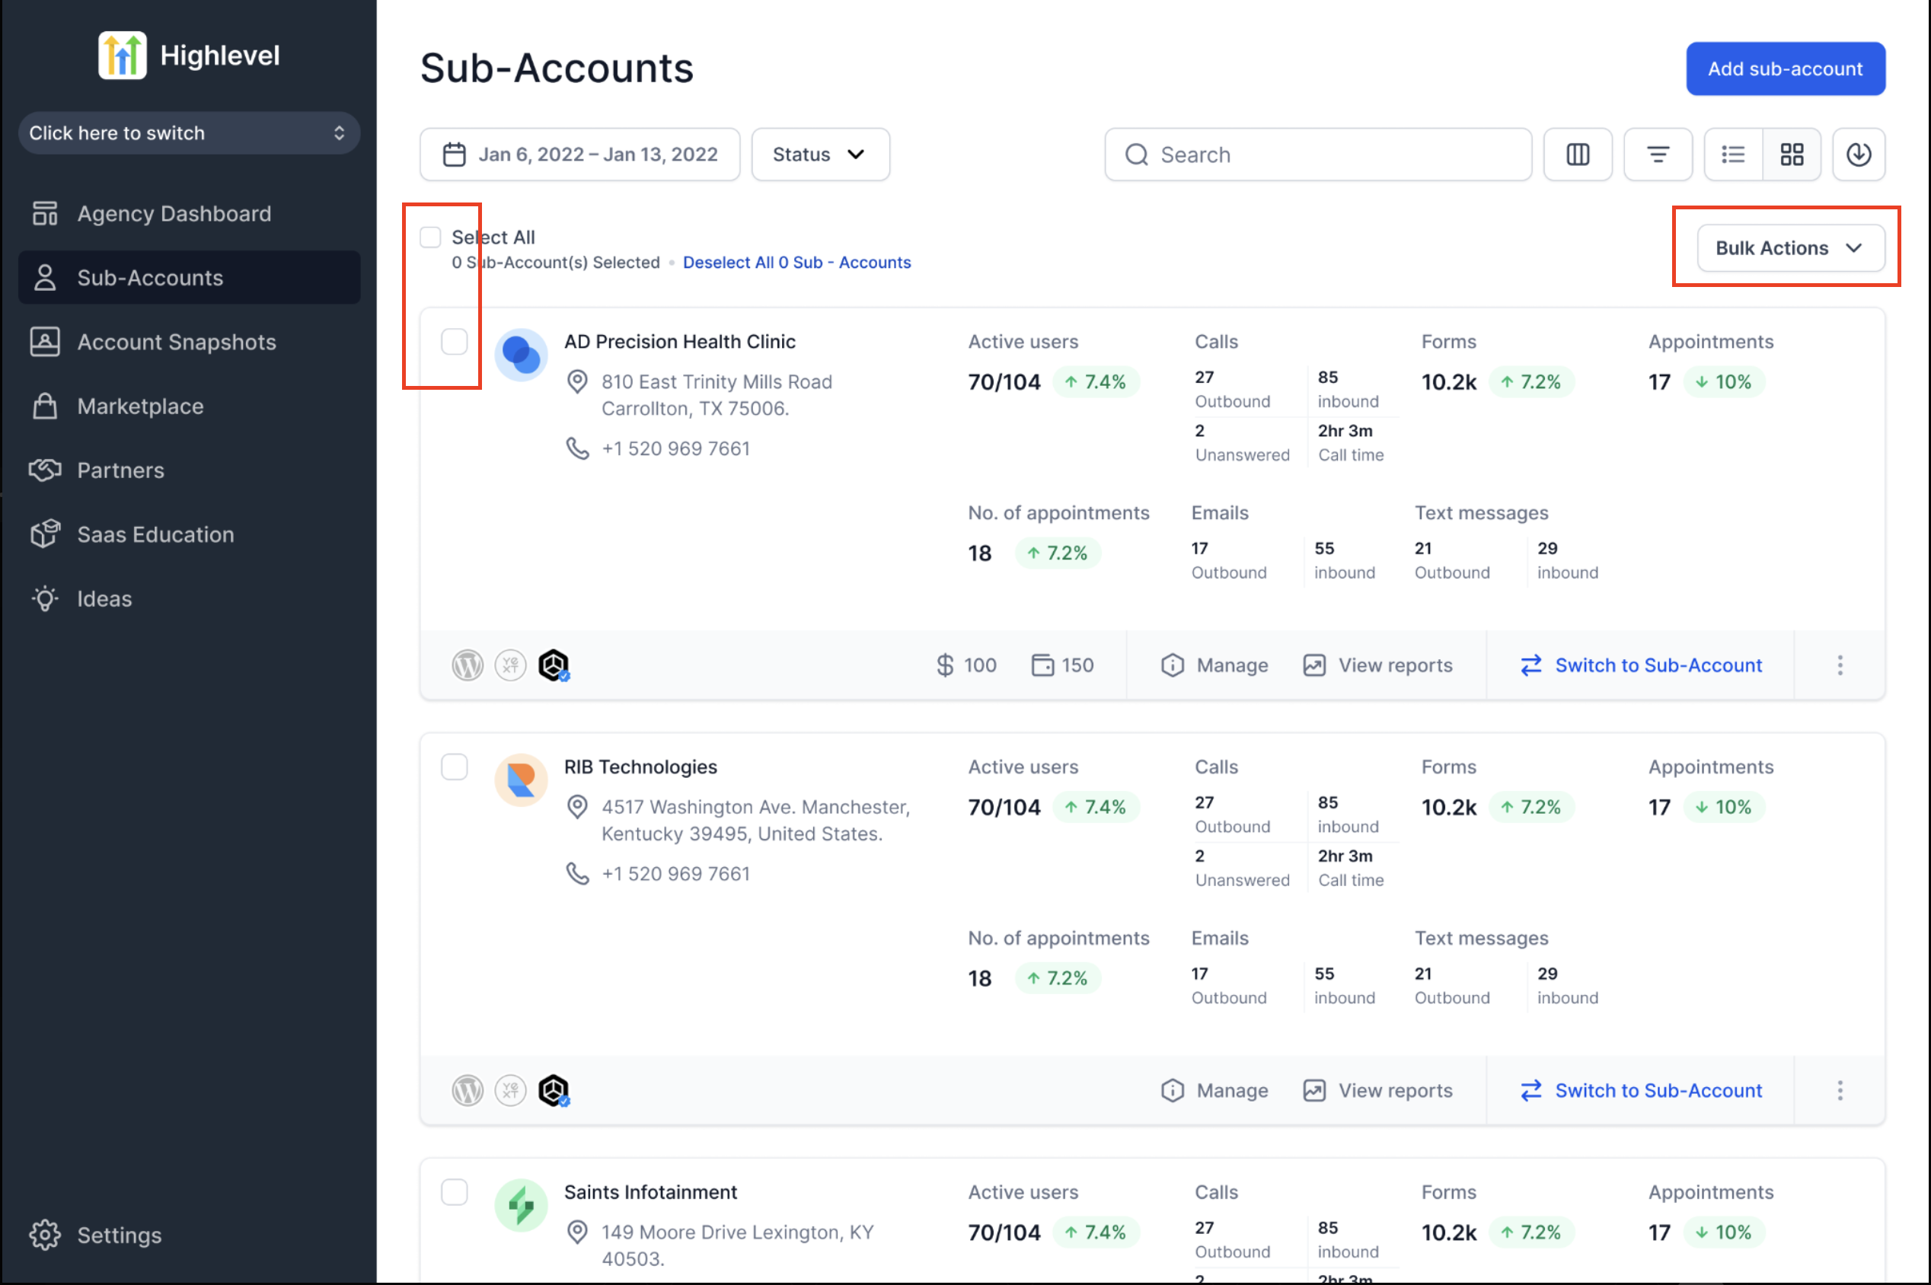Viewport: 1931px width, 1285px height.
Task: Tick the Saints Infotainment checkbox
Action: [x=454, y=1191]
